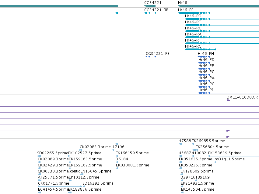The height and width of the screenshot is (194, 259).
Task: Pick EST CK02089.3prime
Action: (x=53, y=159)
